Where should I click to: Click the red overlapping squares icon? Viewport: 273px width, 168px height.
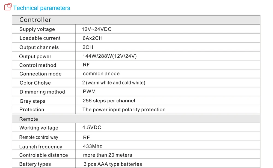click(x=8, y=7)
